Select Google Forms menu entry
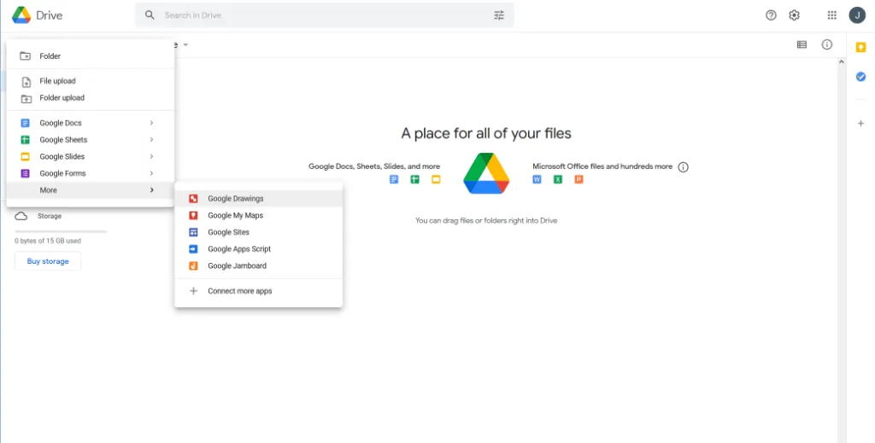 tap(91, 173)
